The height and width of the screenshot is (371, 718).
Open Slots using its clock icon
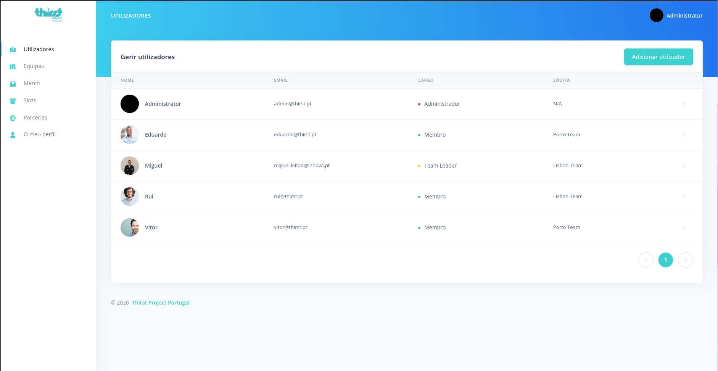pyautogui.click(x=13, y=100)
